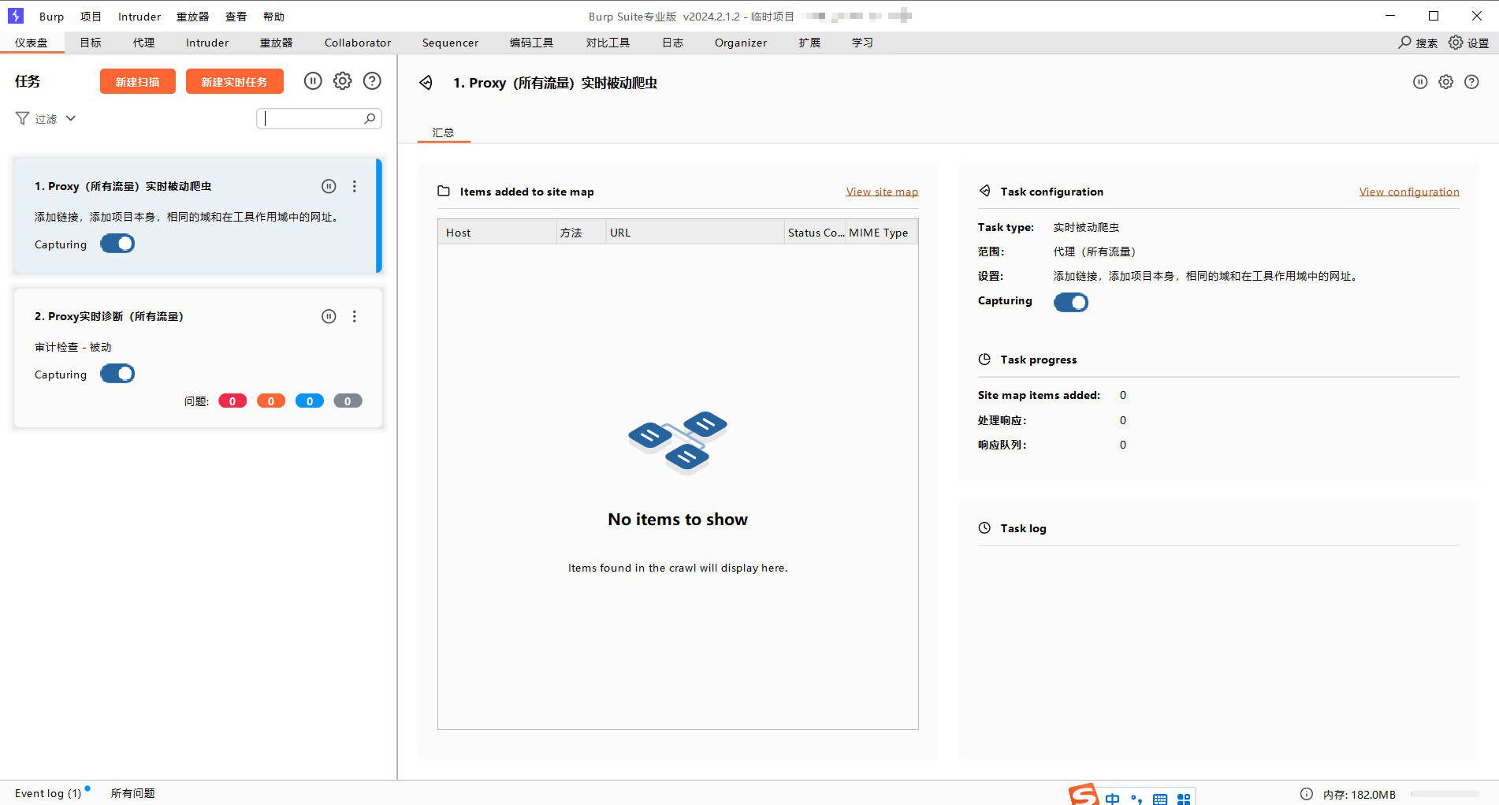
Task: Open Sogou toolbox grid icon
Action: click(1184, 799)
